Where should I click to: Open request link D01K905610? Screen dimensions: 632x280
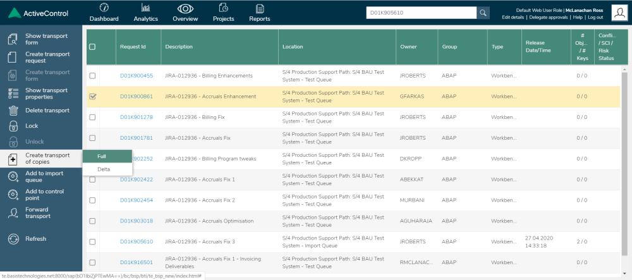pos(137,241)
